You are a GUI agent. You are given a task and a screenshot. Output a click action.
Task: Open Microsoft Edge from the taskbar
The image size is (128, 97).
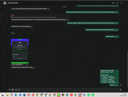click(16, 95)
